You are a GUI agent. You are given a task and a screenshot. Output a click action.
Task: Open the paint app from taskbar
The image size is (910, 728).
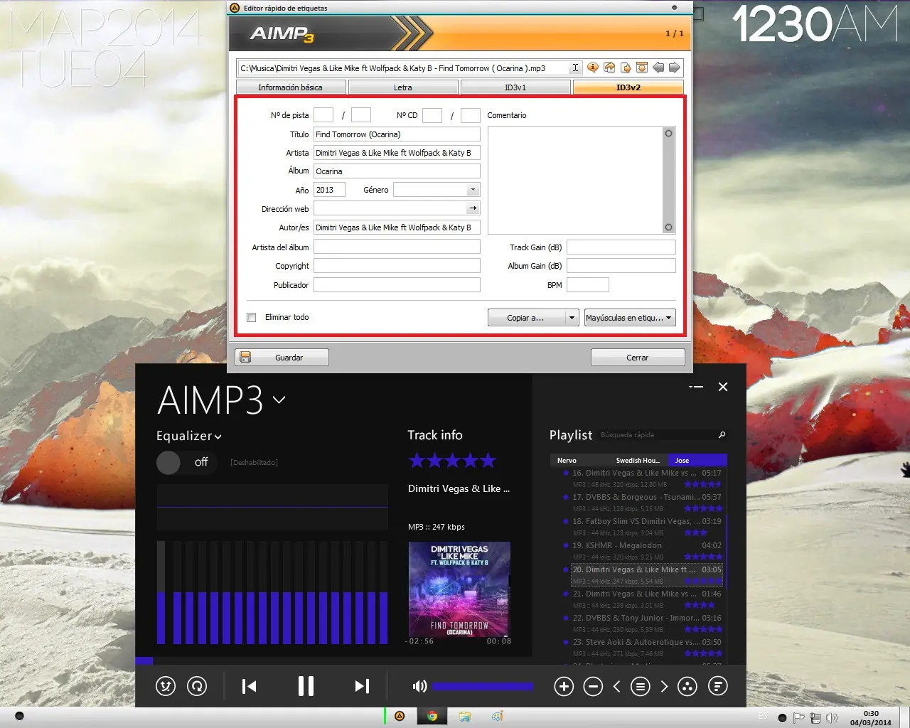[498, 716]
